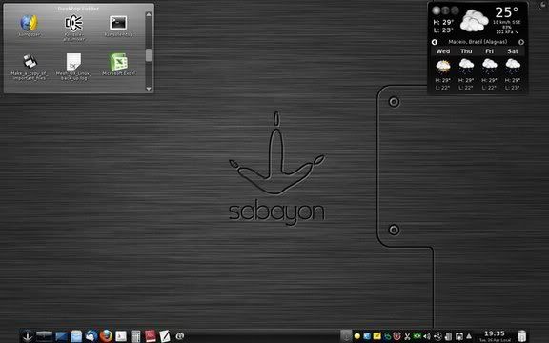Screen dimensions: 549x343
Task: Click the Desktop Folder scrollbar handle
Action: (149, 55)
